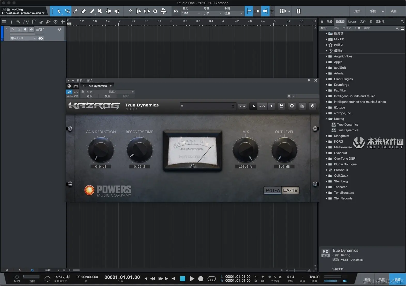Open the 乐器 (Instruments) browser tab

[330, 21]
